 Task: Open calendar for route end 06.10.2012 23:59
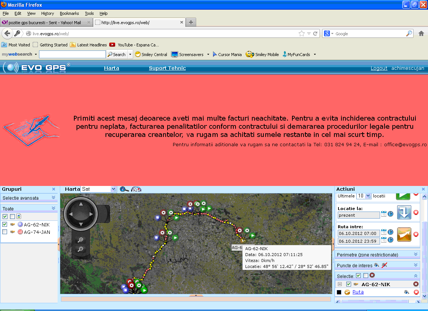383,240
